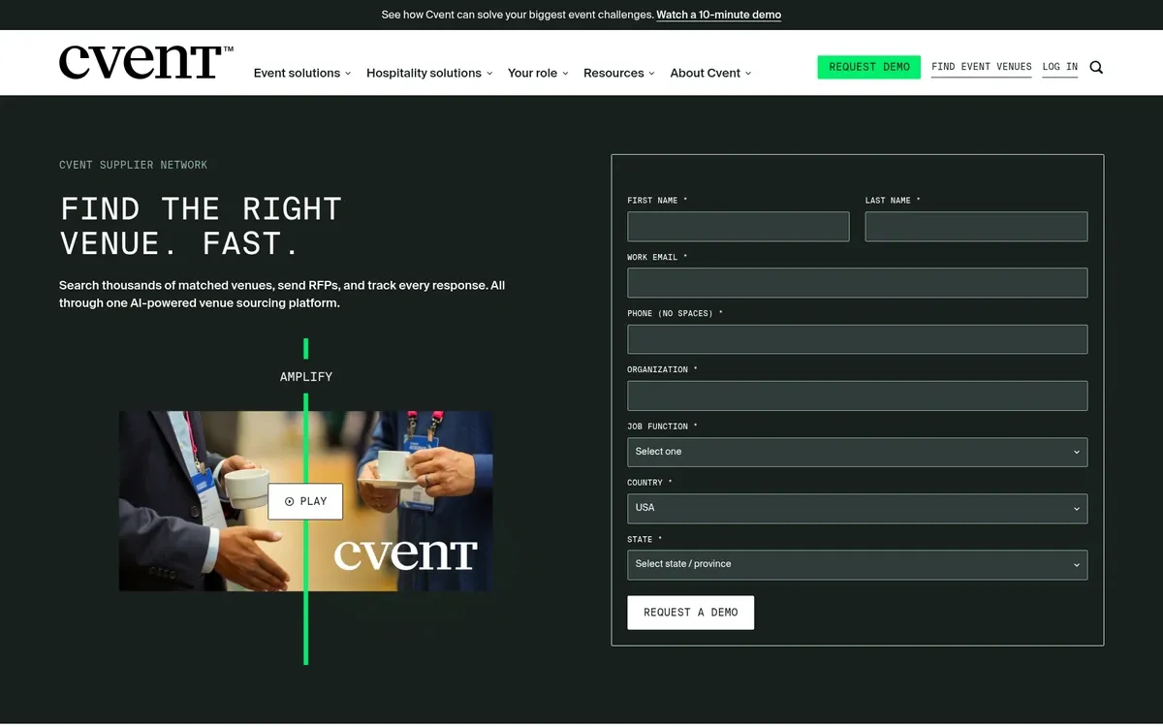1163x727 pixels.
Task: Focus the First Name field
Action: pos(739,227)
